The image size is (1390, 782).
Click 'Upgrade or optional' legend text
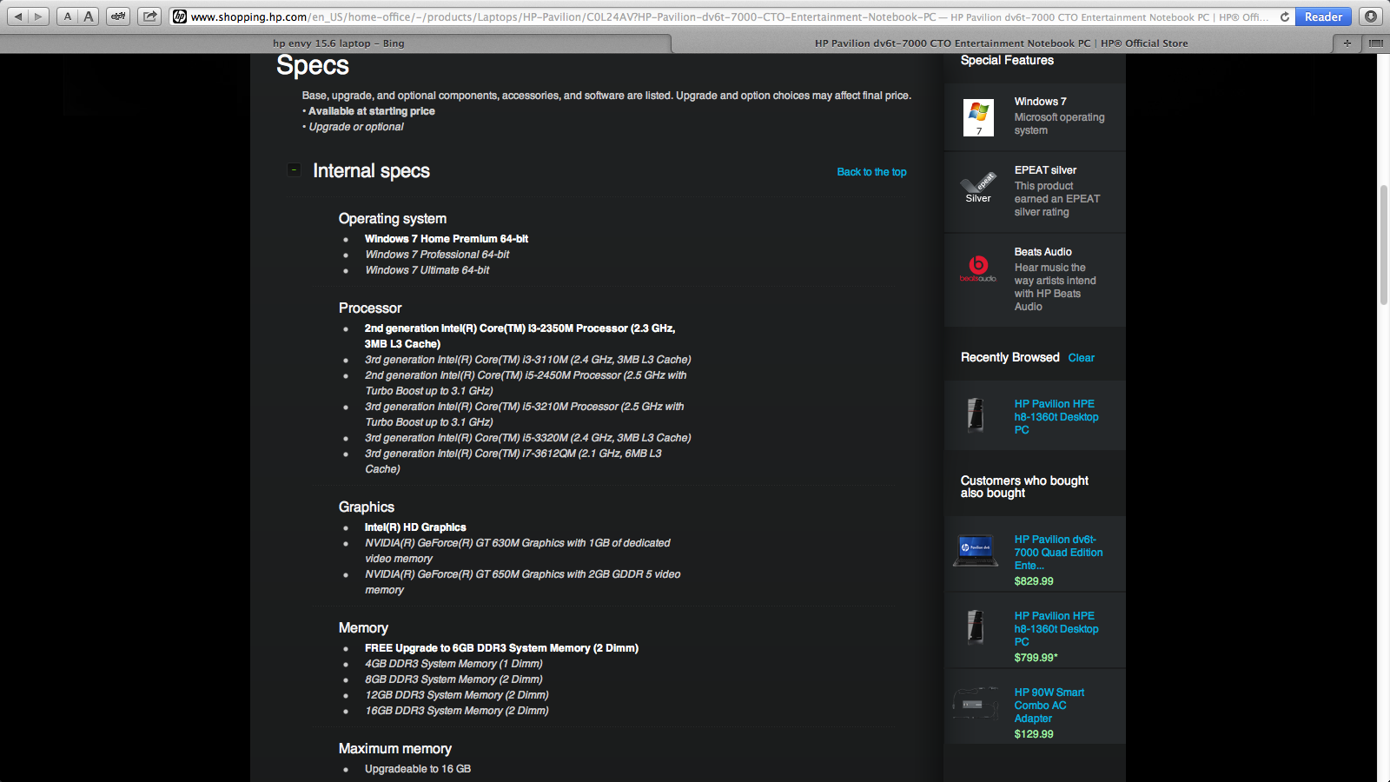pos(356,127)
